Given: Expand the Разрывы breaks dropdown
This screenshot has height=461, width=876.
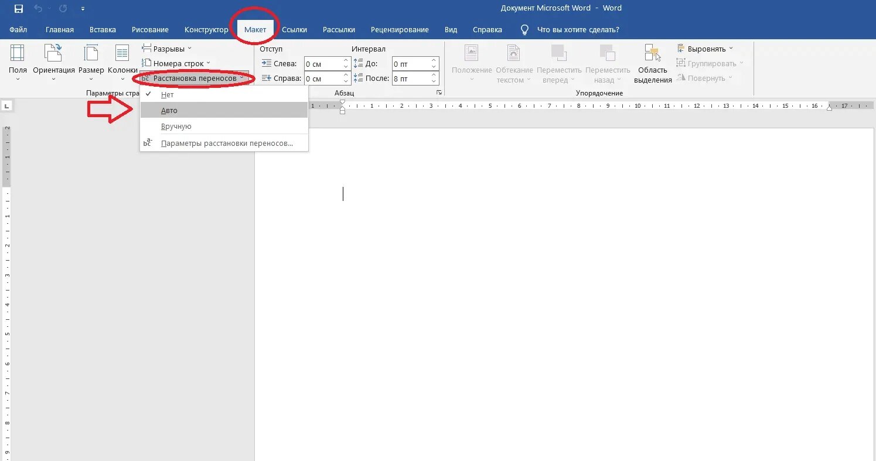Looking at the screenshot, I should pyautogui.click(x=166, y=49).
